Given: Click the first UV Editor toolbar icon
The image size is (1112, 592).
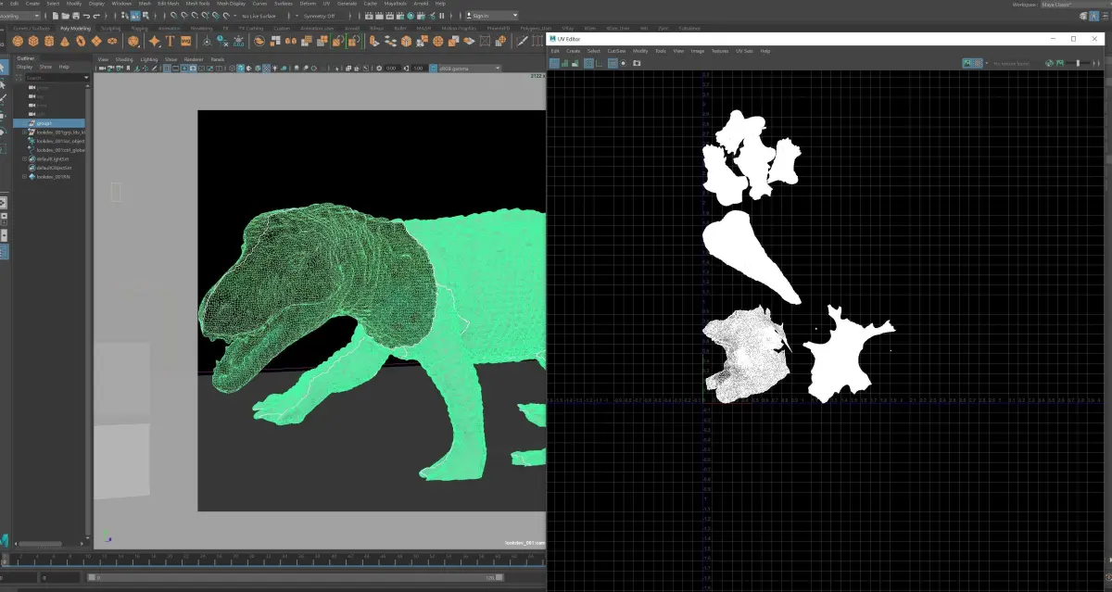Looking at the screenshot, I should click(x=554, y=63).
